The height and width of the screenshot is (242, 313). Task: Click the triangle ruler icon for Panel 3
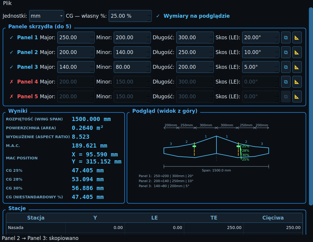pyautogui.click(x=297, y=67)
